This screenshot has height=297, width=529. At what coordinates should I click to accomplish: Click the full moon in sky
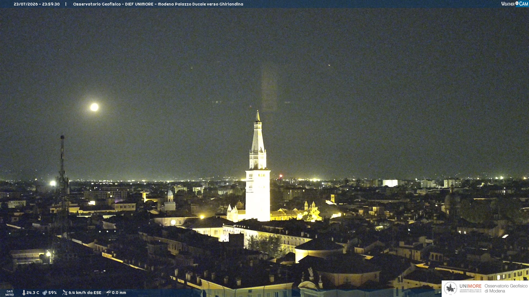(94, 107)
